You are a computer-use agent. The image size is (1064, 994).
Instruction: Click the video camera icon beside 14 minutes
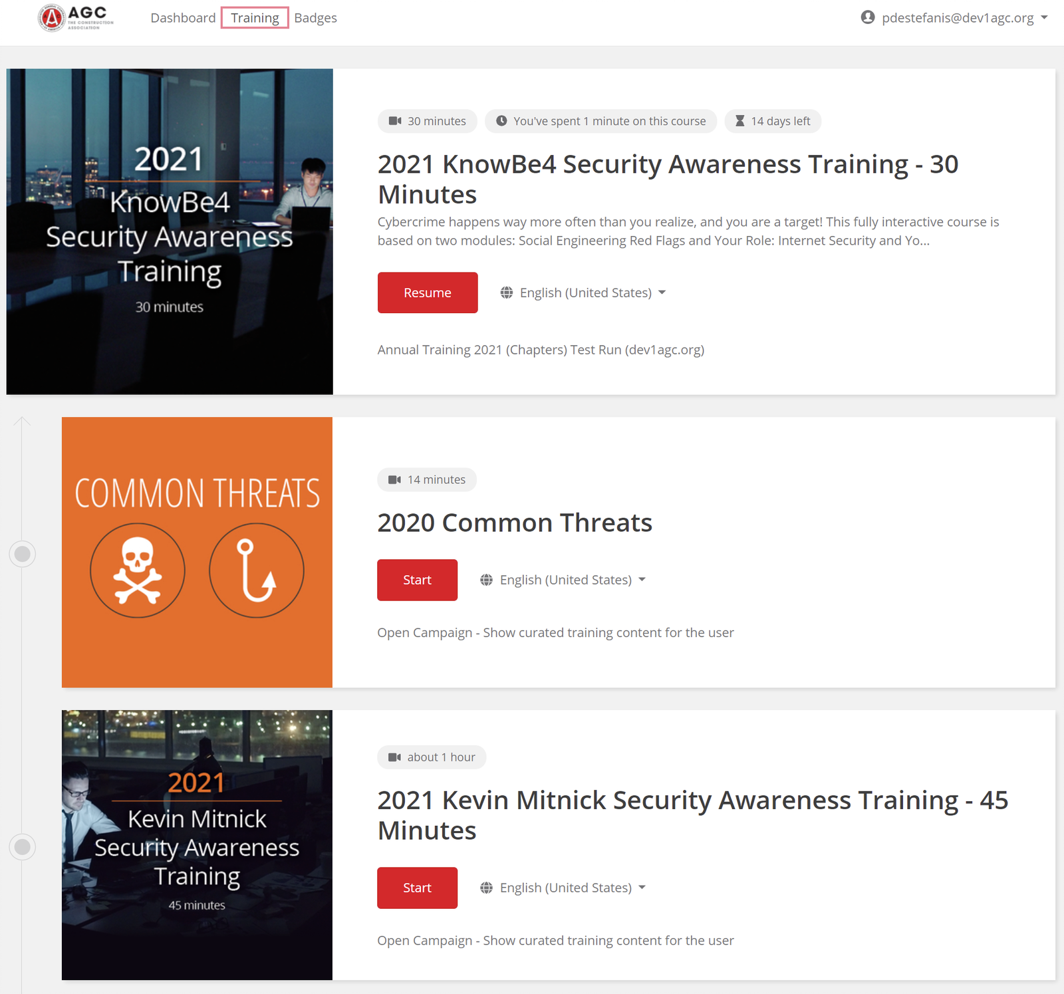(394, 479)
